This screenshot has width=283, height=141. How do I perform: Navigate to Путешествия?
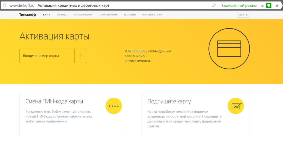click(x=152, y=15)
